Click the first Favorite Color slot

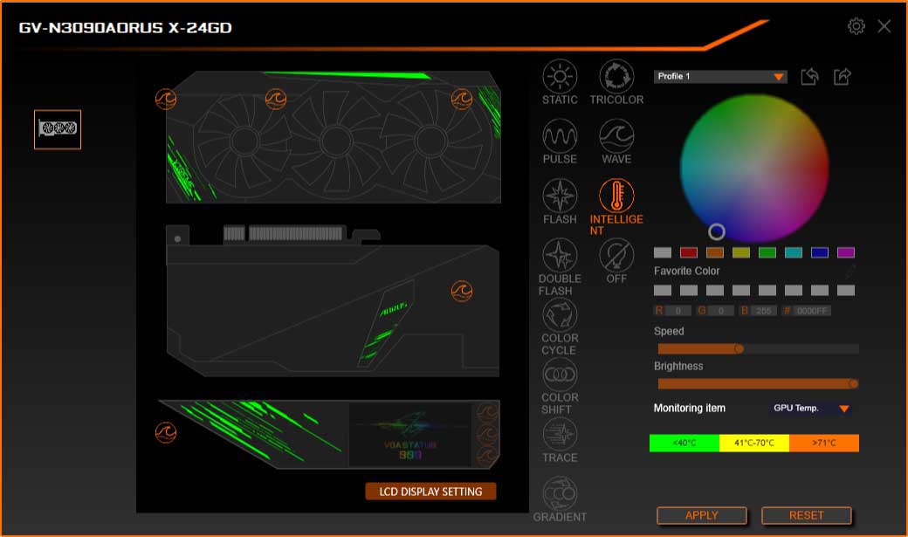click(663, 290)
